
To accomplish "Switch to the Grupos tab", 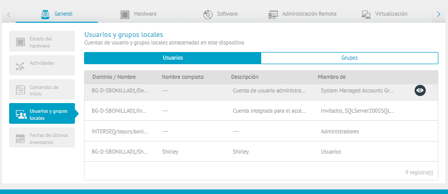I will point(349,58).
